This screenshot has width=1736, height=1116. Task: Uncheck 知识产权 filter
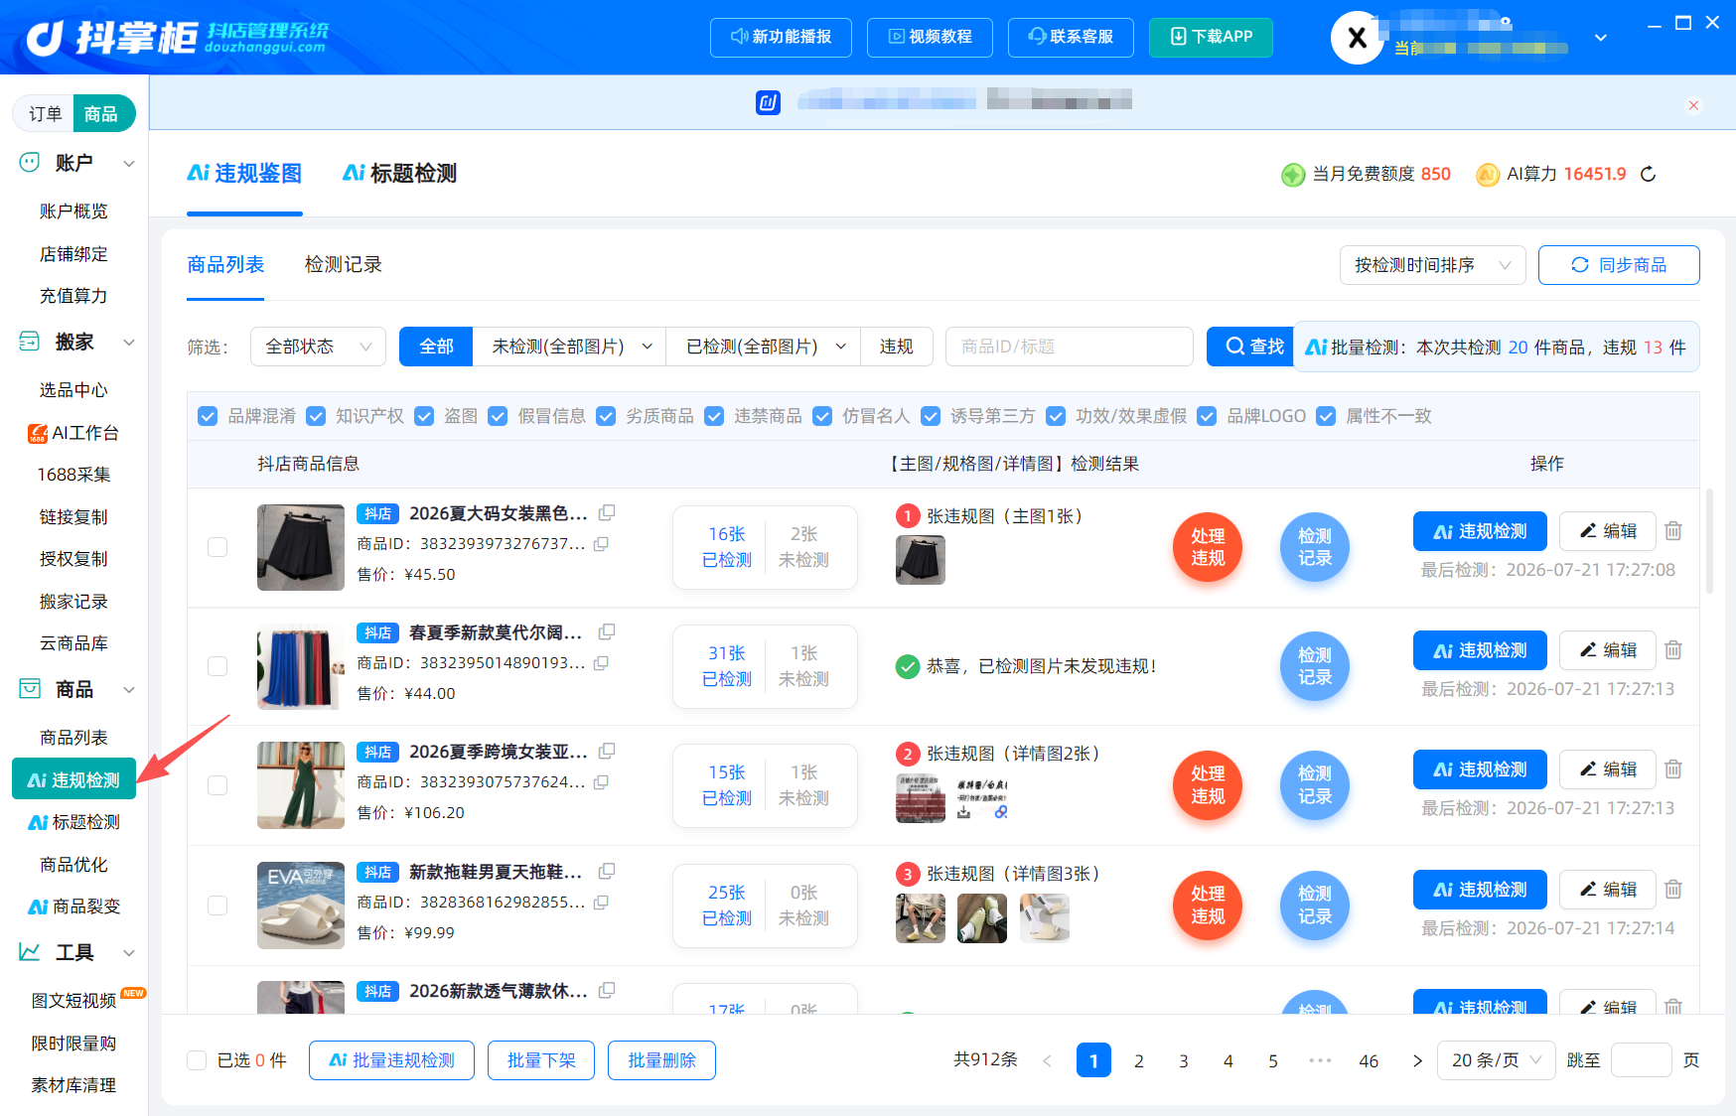(x=316, y=416)
